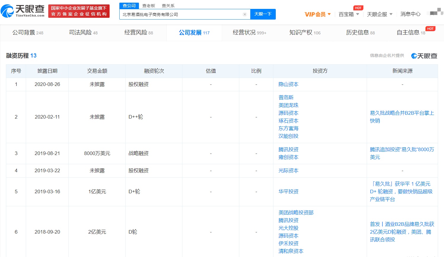Click the 比例 column header
This screenshot has height=257, width=444.
tap(256, 71)
